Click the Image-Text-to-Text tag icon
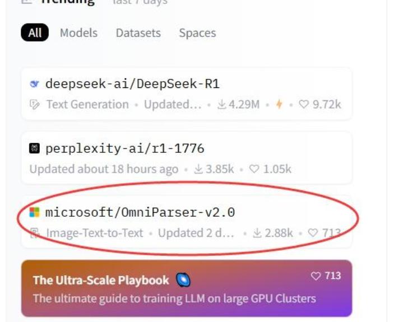394x322 pixels. tap(35, 233)
